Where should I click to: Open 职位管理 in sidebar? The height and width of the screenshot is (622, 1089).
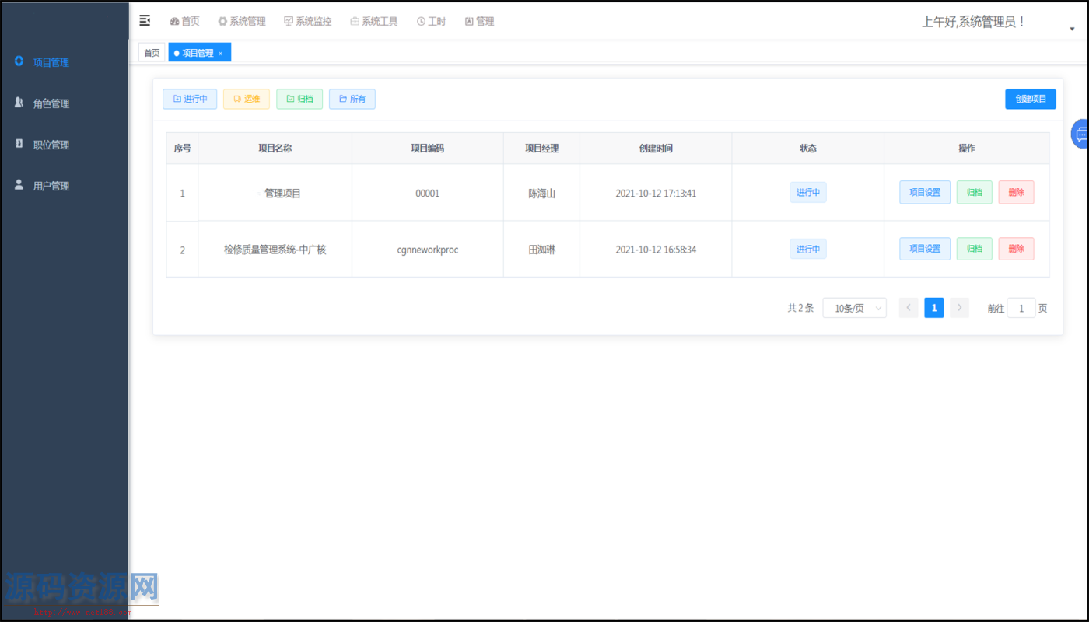point(51,145)
